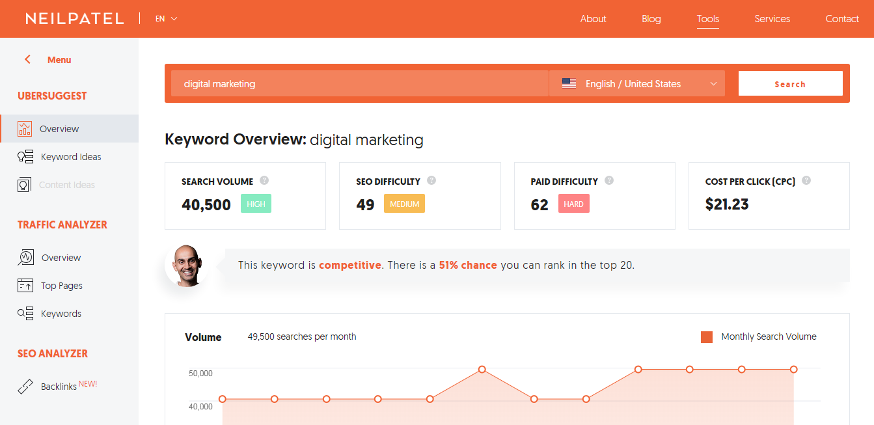
Task: Click the $21.23 CPC value
Action: [727, 204]
